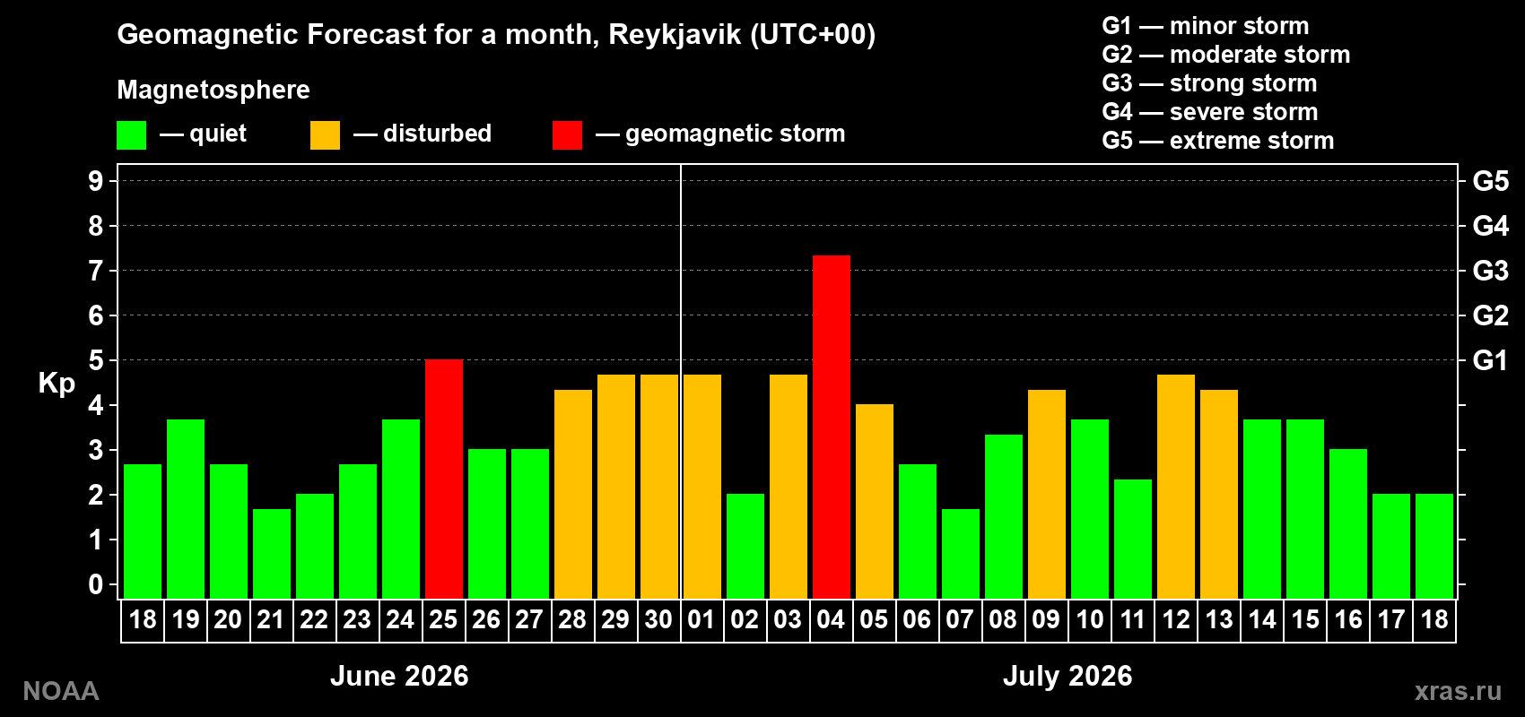
Task: Click the Kp value 9 on left axis
Action: [x=96, y=181]
